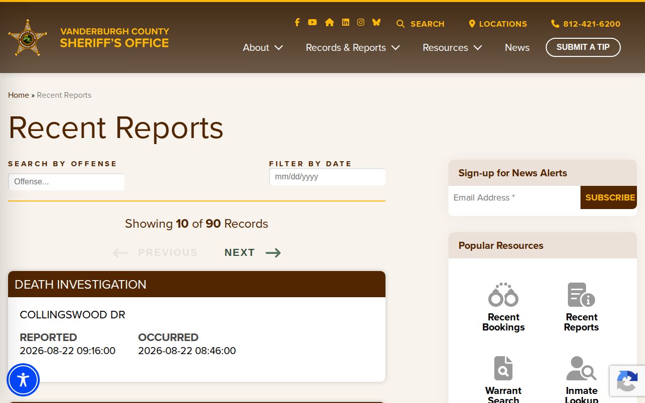Click the Collingswood Dr address text
Image resolution: width=645 pixels, height=403 pixels.
[73, 315]
